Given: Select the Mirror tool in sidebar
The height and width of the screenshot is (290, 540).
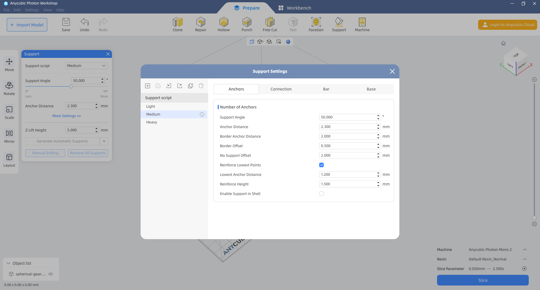Looking at the screenshot, I should [x=9, y=136].
